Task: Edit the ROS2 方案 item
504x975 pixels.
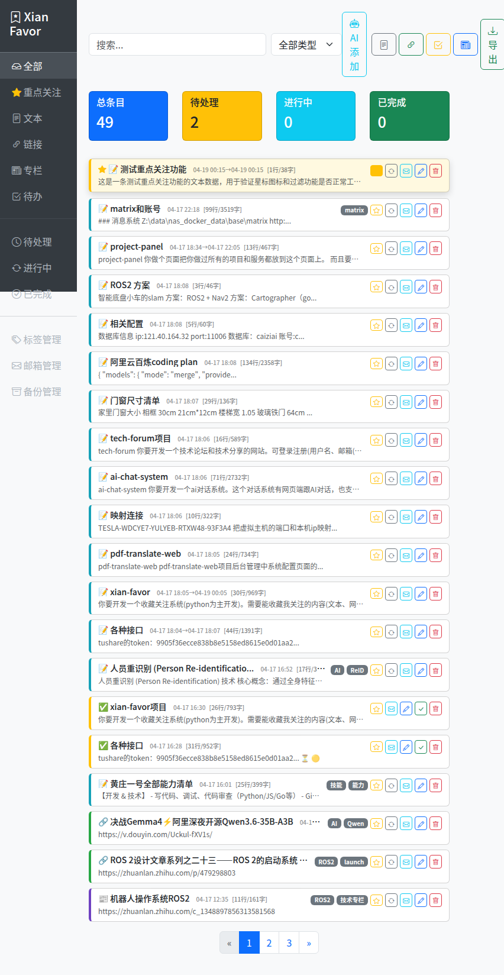Action: point(421,287)
